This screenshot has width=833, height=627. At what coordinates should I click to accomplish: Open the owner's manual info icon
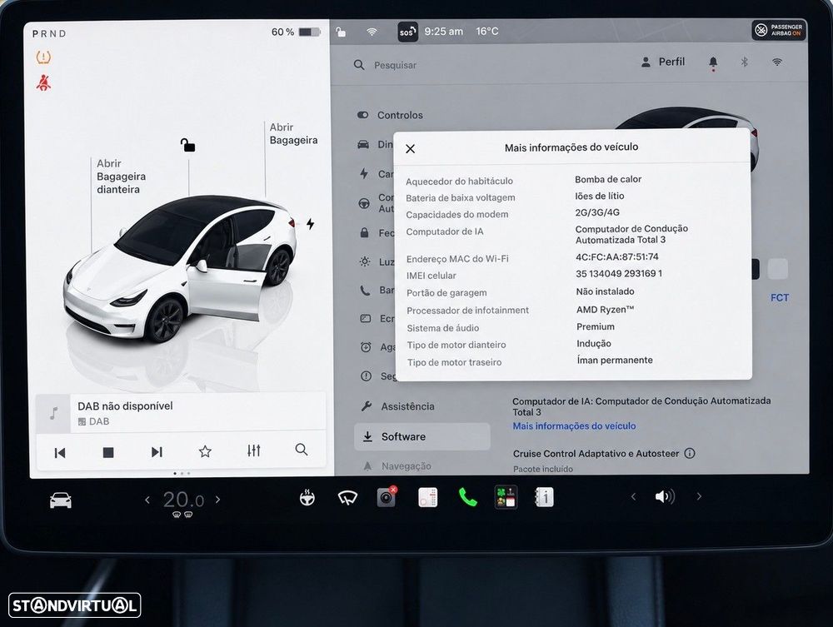point(545,497)
